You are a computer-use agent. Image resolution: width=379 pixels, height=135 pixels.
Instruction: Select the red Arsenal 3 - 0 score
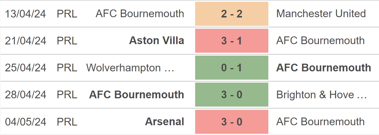pyautogui.click(x=232, y=122)
